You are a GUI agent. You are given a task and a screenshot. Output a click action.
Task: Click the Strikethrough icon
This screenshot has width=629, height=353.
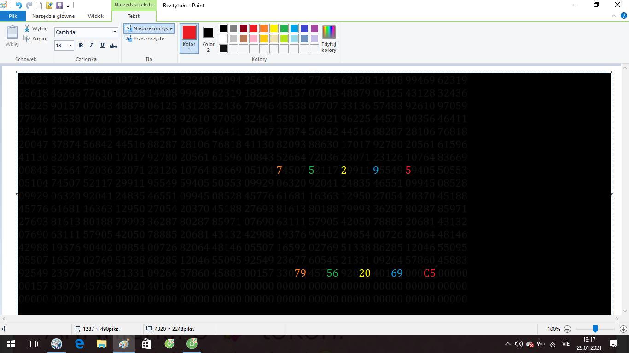tap(113, 46)
